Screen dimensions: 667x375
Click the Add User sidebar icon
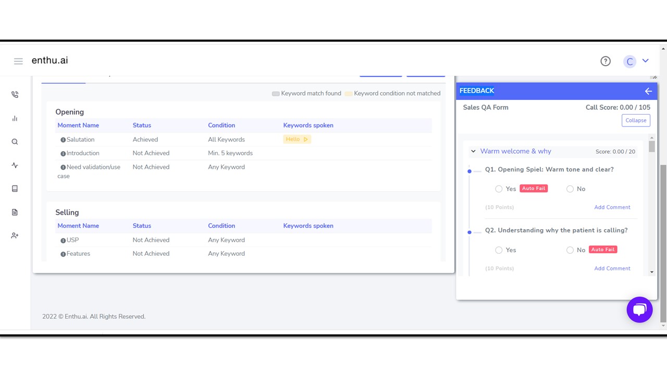point(14,235)
